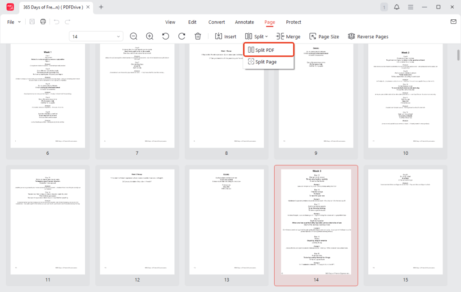
Task: Open the Page Size tool
Action: (x=324, y=36)
